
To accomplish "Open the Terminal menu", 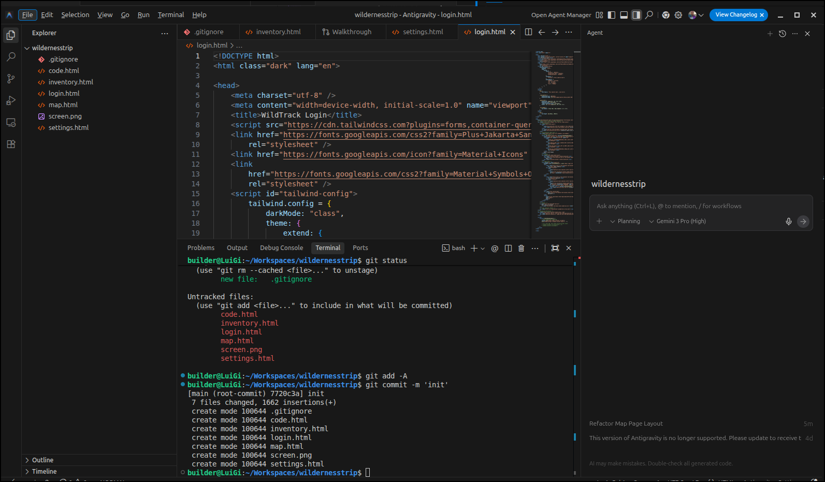I will (170, 15).
